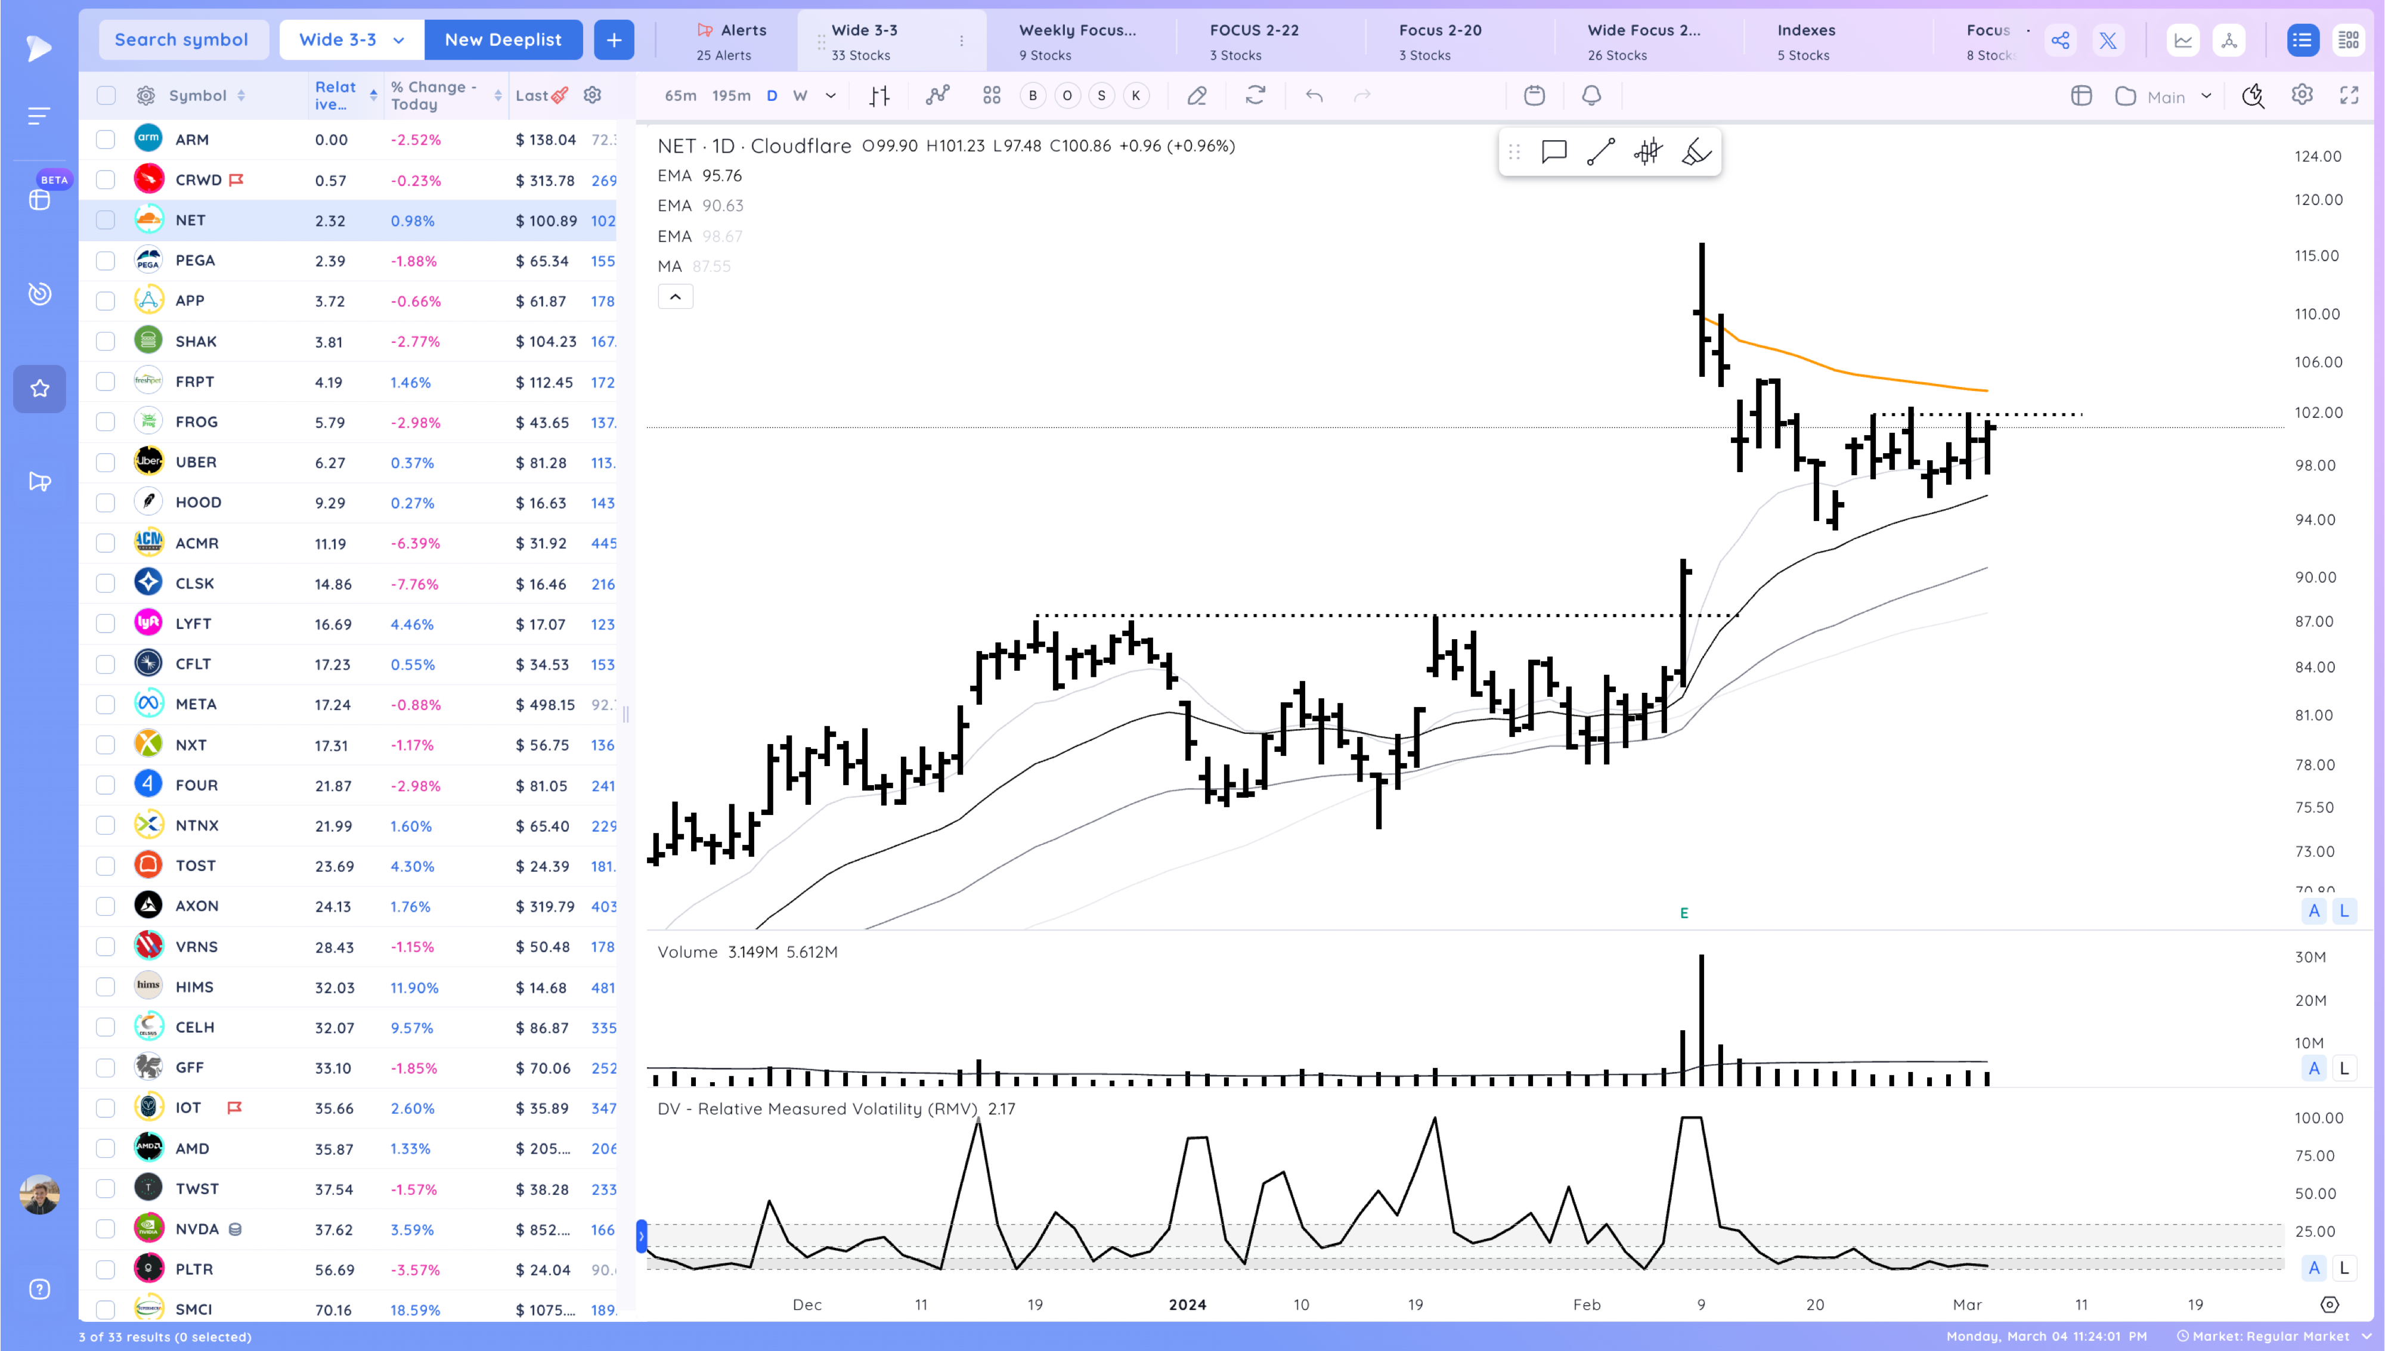
Task: Open the bar chart style selector
Action: pyautogui.click(x=879, y=95)
